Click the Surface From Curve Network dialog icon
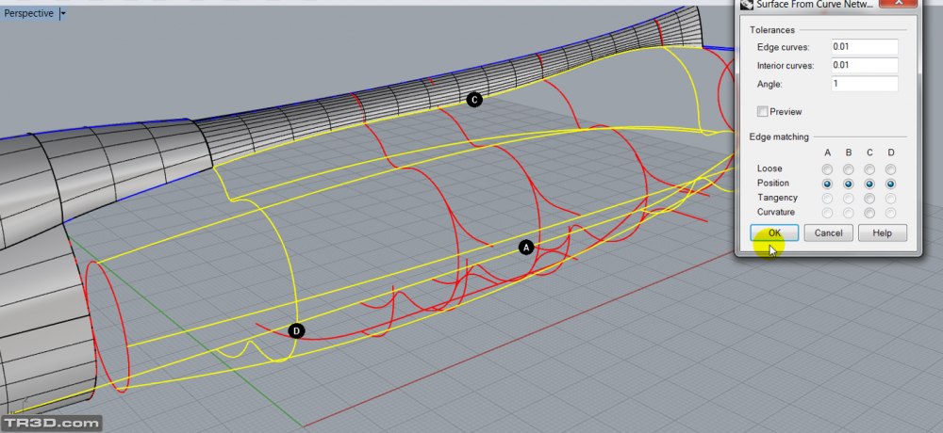943x433 pixels. (x=747, y=5)
